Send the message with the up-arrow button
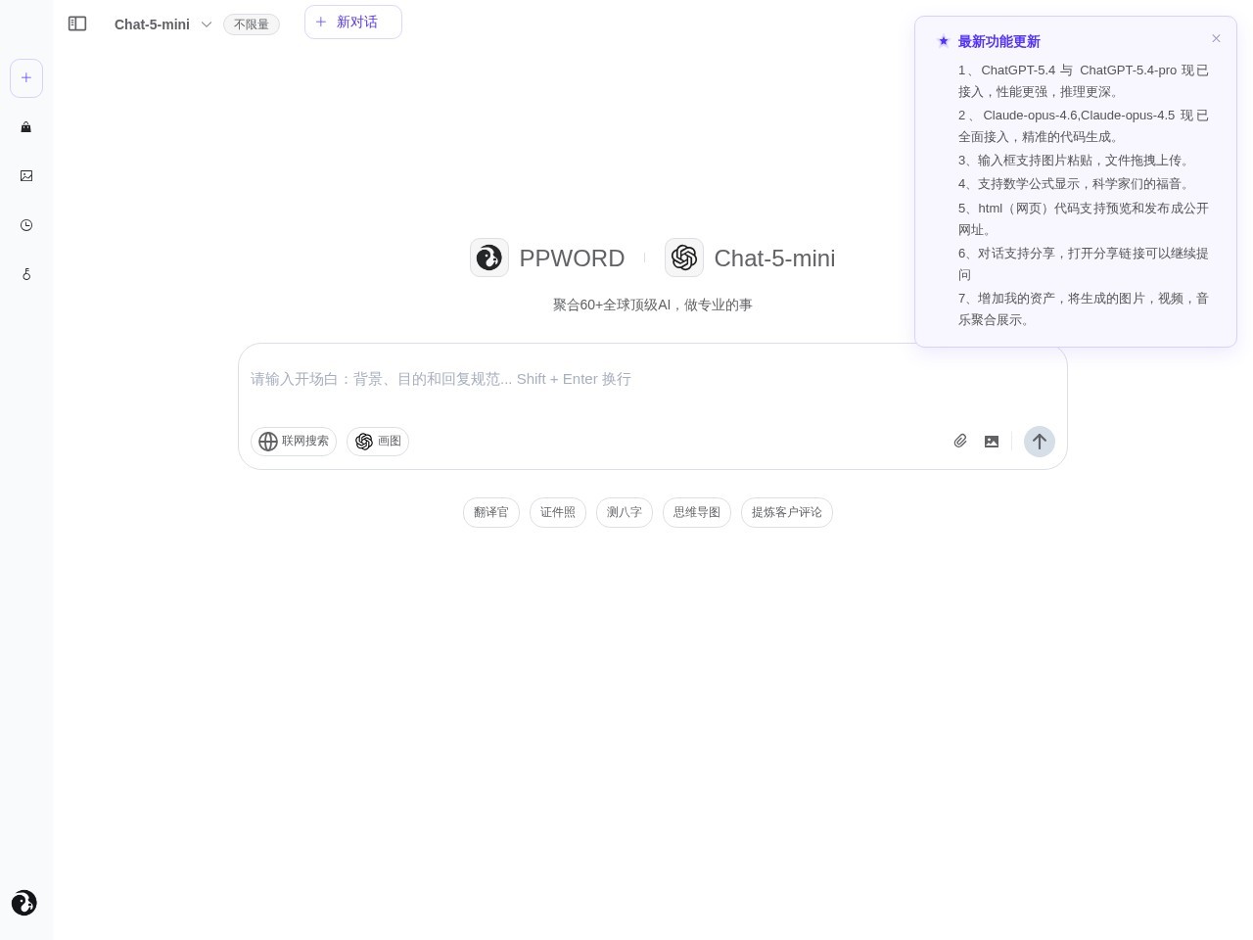The height and width of the screenshot is (940, 1253). 1040,442
